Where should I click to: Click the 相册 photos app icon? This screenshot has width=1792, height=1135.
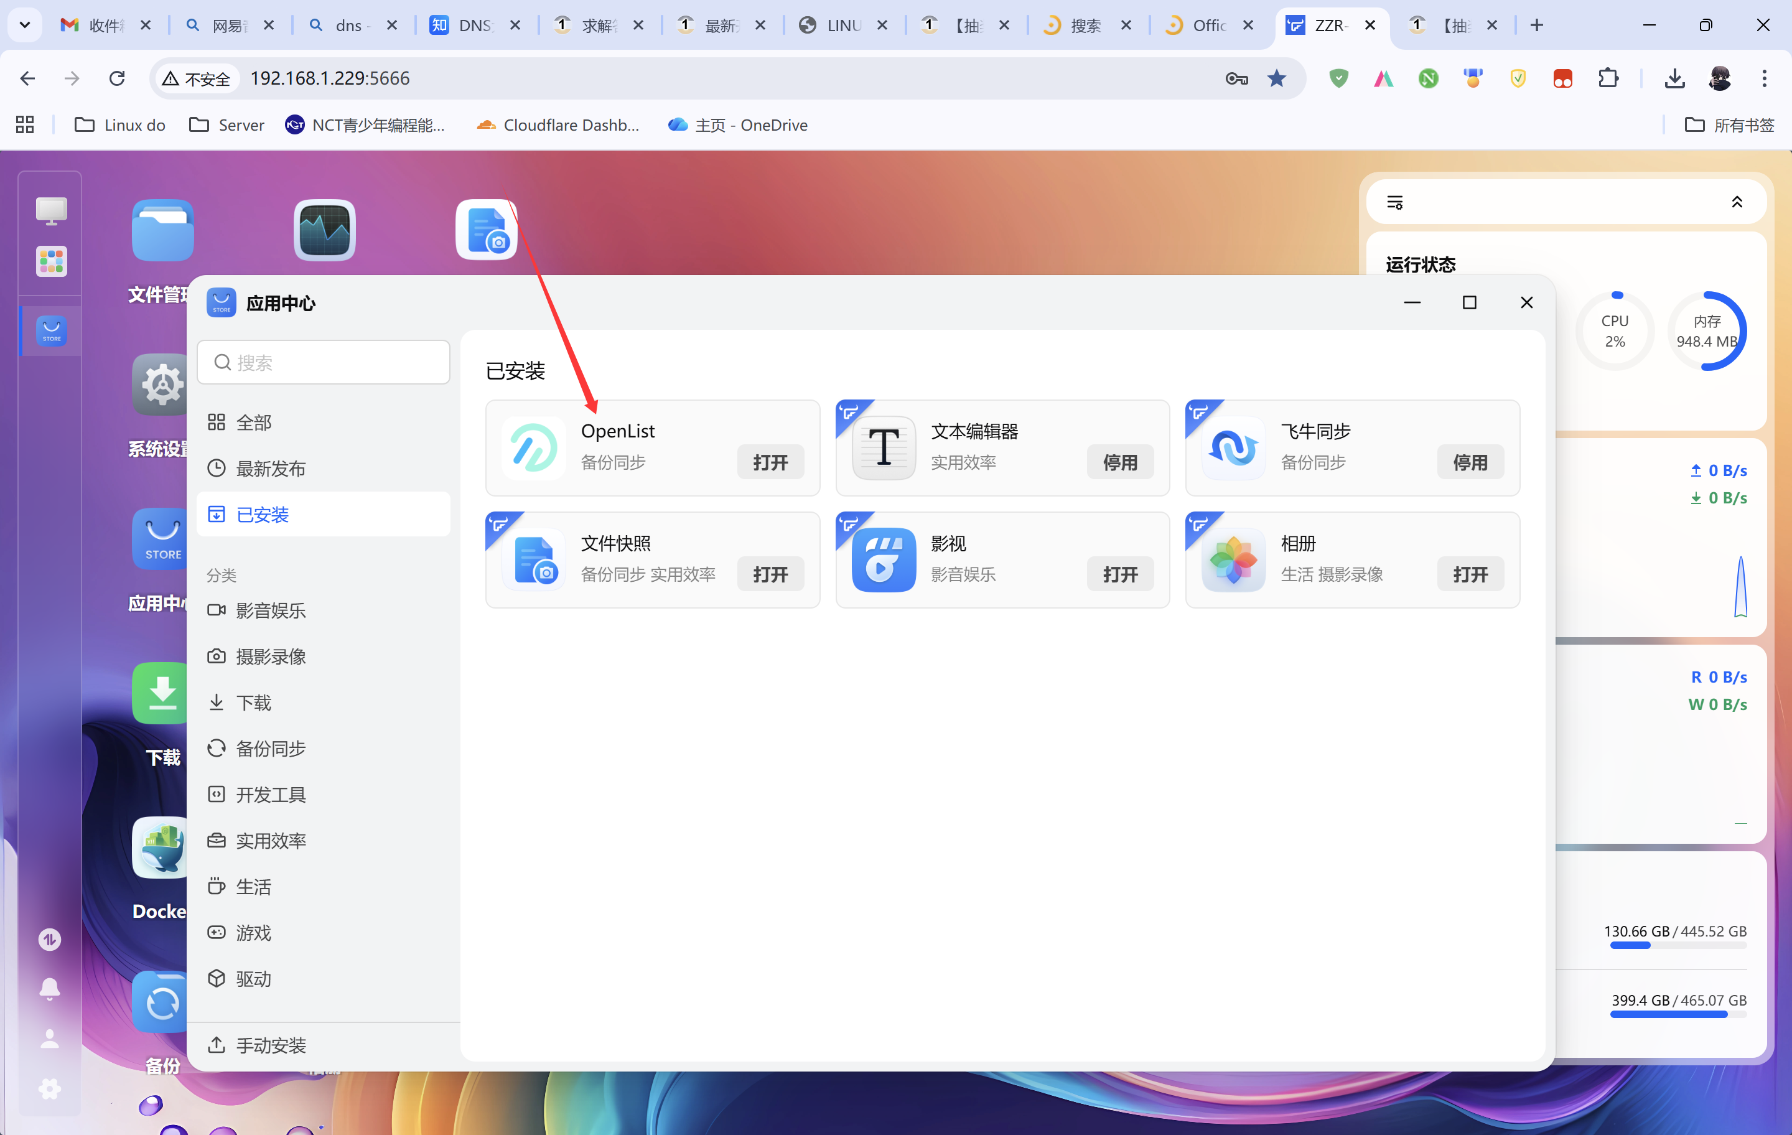(1233, 559)
